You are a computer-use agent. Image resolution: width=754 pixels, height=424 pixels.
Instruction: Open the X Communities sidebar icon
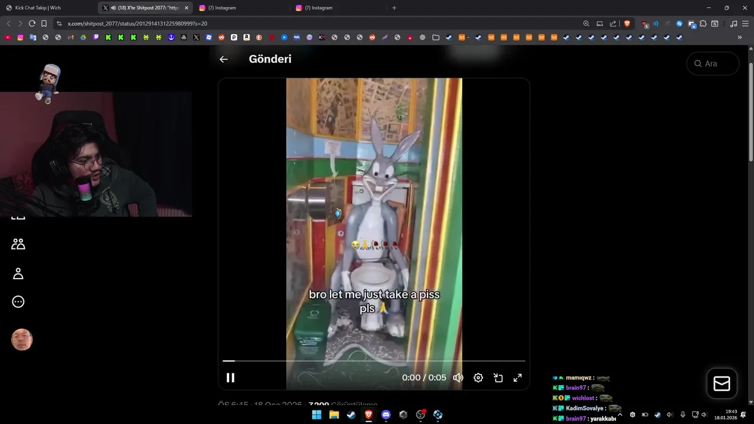(x=18, y=244)
